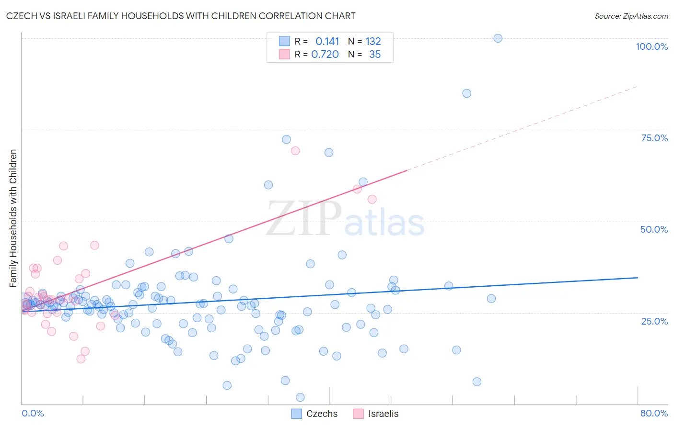Click the 75.0% y-axis label
674x427 pixels.
(x=654, y=138)
